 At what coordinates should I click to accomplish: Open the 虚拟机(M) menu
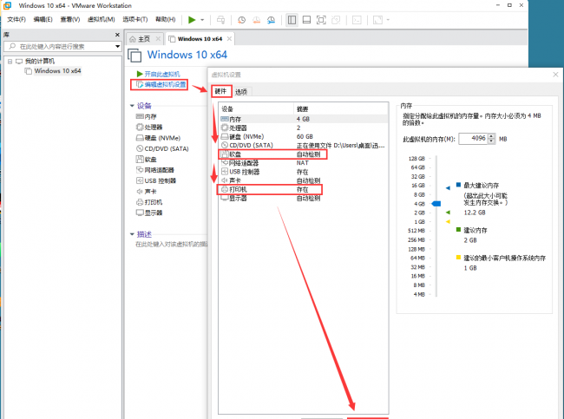tap(101, 19)
